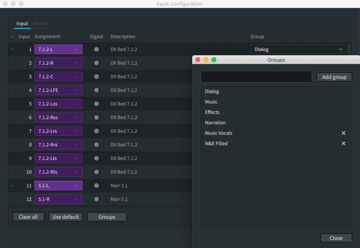Click the Clear all button

coord(28,217)
